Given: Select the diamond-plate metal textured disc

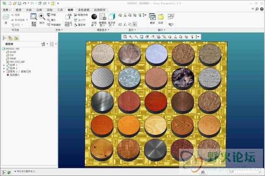Looking at the screenshot, I should (x=103, y=79).
